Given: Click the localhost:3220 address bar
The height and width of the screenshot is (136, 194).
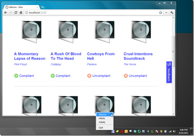Looking at the screenshot, I should pos(91,13).
